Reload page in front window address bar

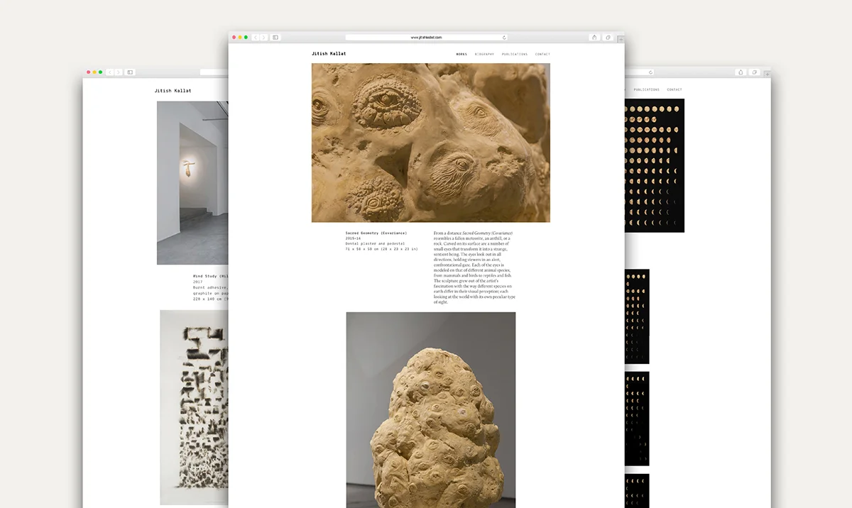pyautogui.click(x=504, y=38)
